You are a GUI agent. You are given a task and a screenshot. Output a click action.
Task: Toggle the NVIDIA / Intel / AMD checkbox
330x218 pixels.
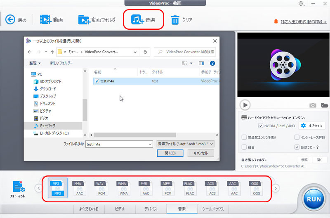tap(261, 126)
